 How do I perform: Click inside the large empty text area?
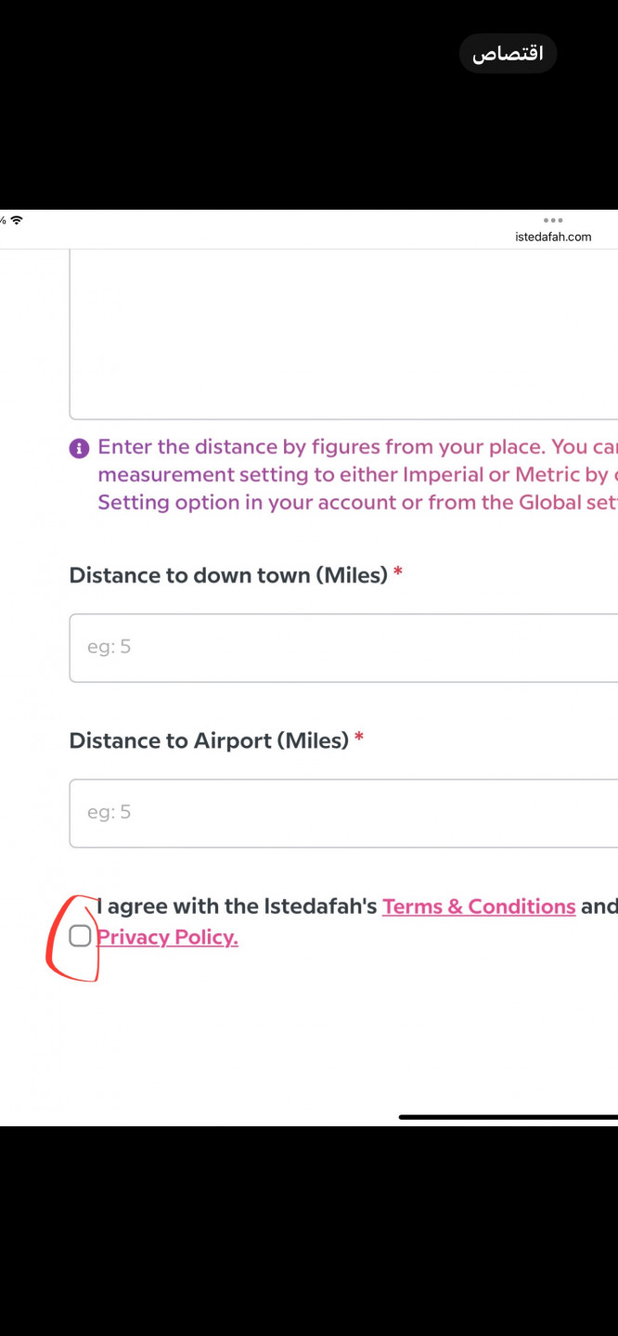point(343,334)
